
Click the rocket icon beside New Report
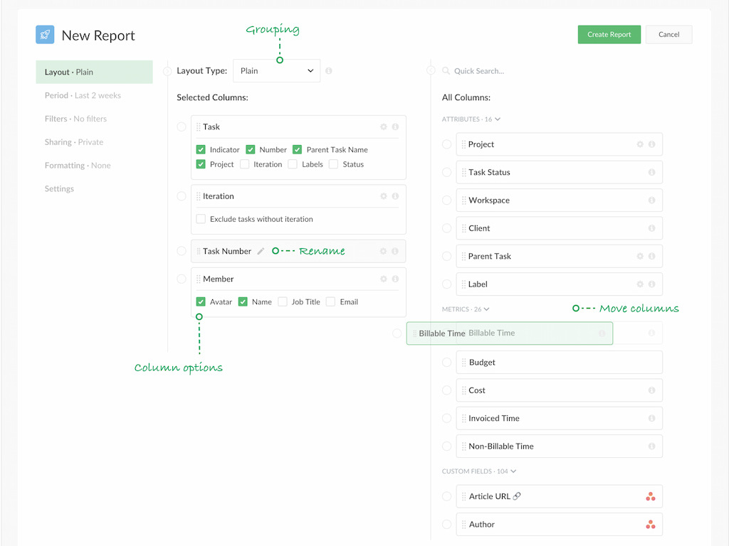tap(44, 34)
